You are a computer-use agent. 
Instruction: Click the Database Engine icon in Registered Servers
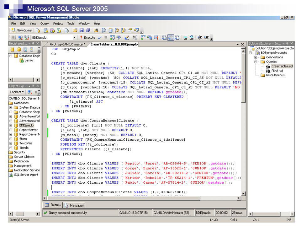13,49
